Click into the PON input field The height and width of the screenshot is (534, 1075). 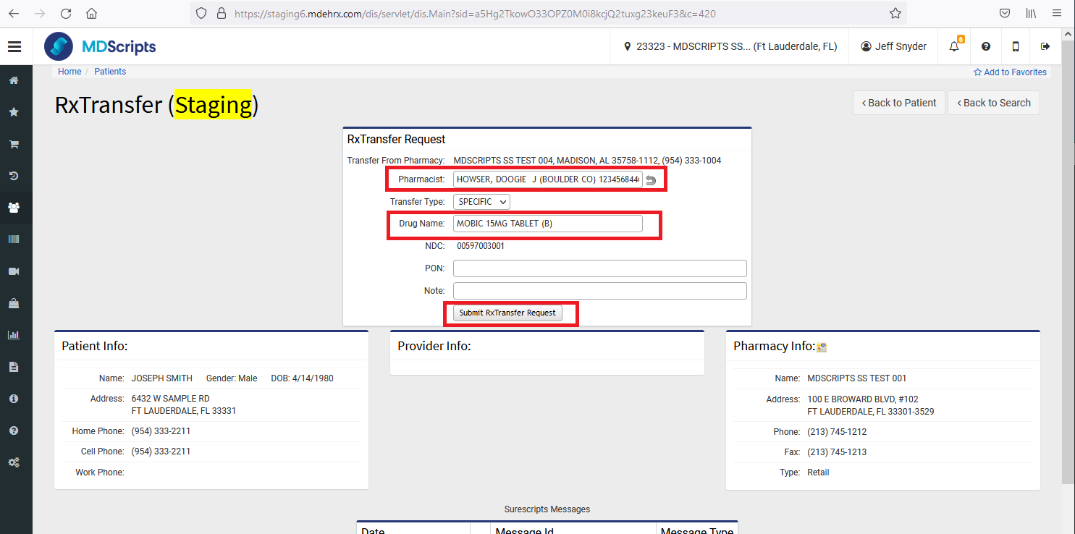[x=599, y=268]
